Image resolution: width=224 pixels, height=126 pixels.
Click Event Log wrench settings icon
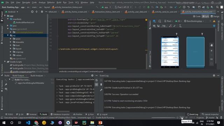(x=101, y=90)
